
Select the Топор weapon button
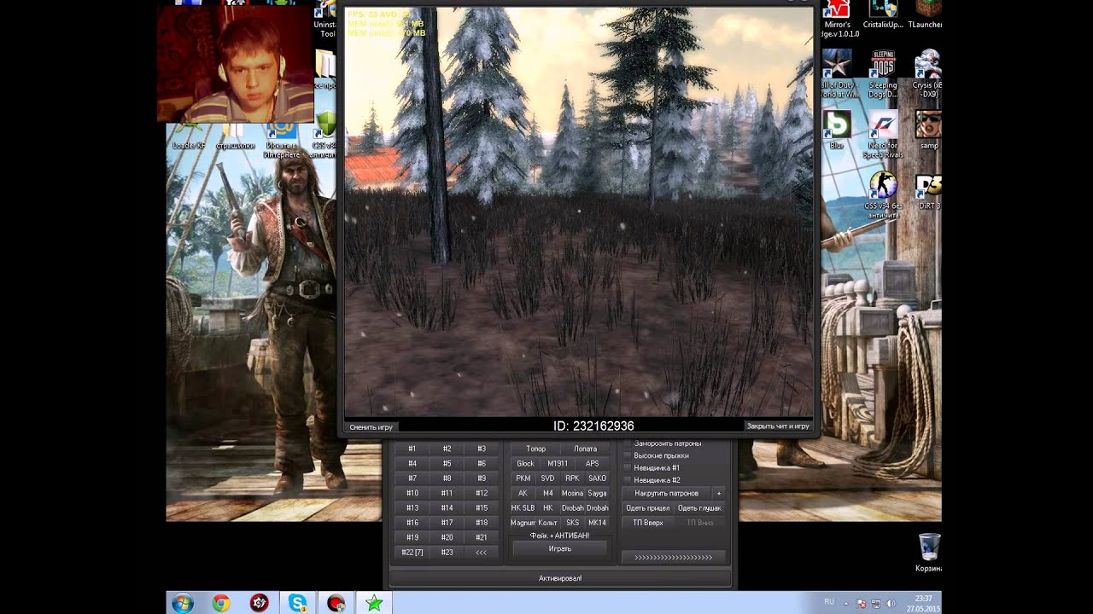pos(536,449)
